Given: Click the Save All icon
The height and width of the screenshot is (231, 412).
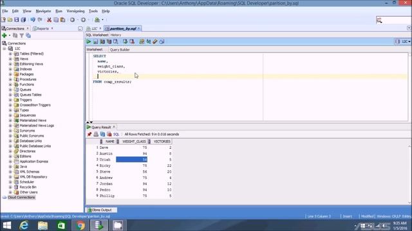Looking at the screenshot, I should pos(23,20).
